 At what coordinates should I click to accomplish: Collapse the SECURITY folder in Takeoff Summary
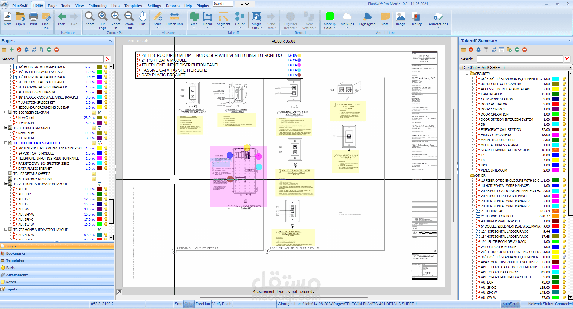[467, 73]
